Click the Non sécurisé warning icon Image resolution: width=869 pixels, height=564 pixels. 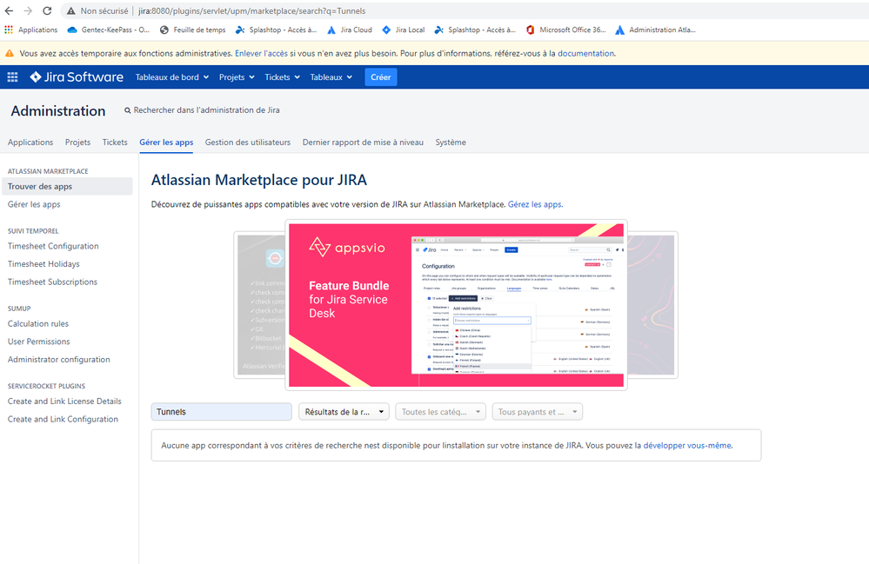coord(71,11)
